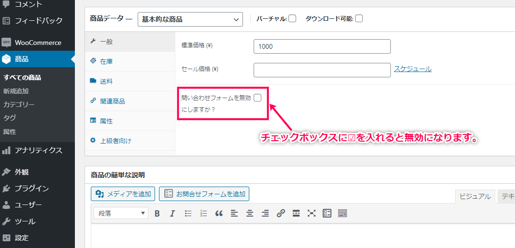The width and height of the screenshot is (515, 248).
Task: Enable the ダウンロード可能 checkbox
Action: coord(359,19)
